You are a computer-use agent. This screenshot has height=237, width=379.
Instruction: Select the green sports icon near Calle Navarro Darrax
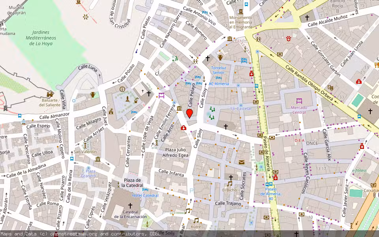(175, 58)
